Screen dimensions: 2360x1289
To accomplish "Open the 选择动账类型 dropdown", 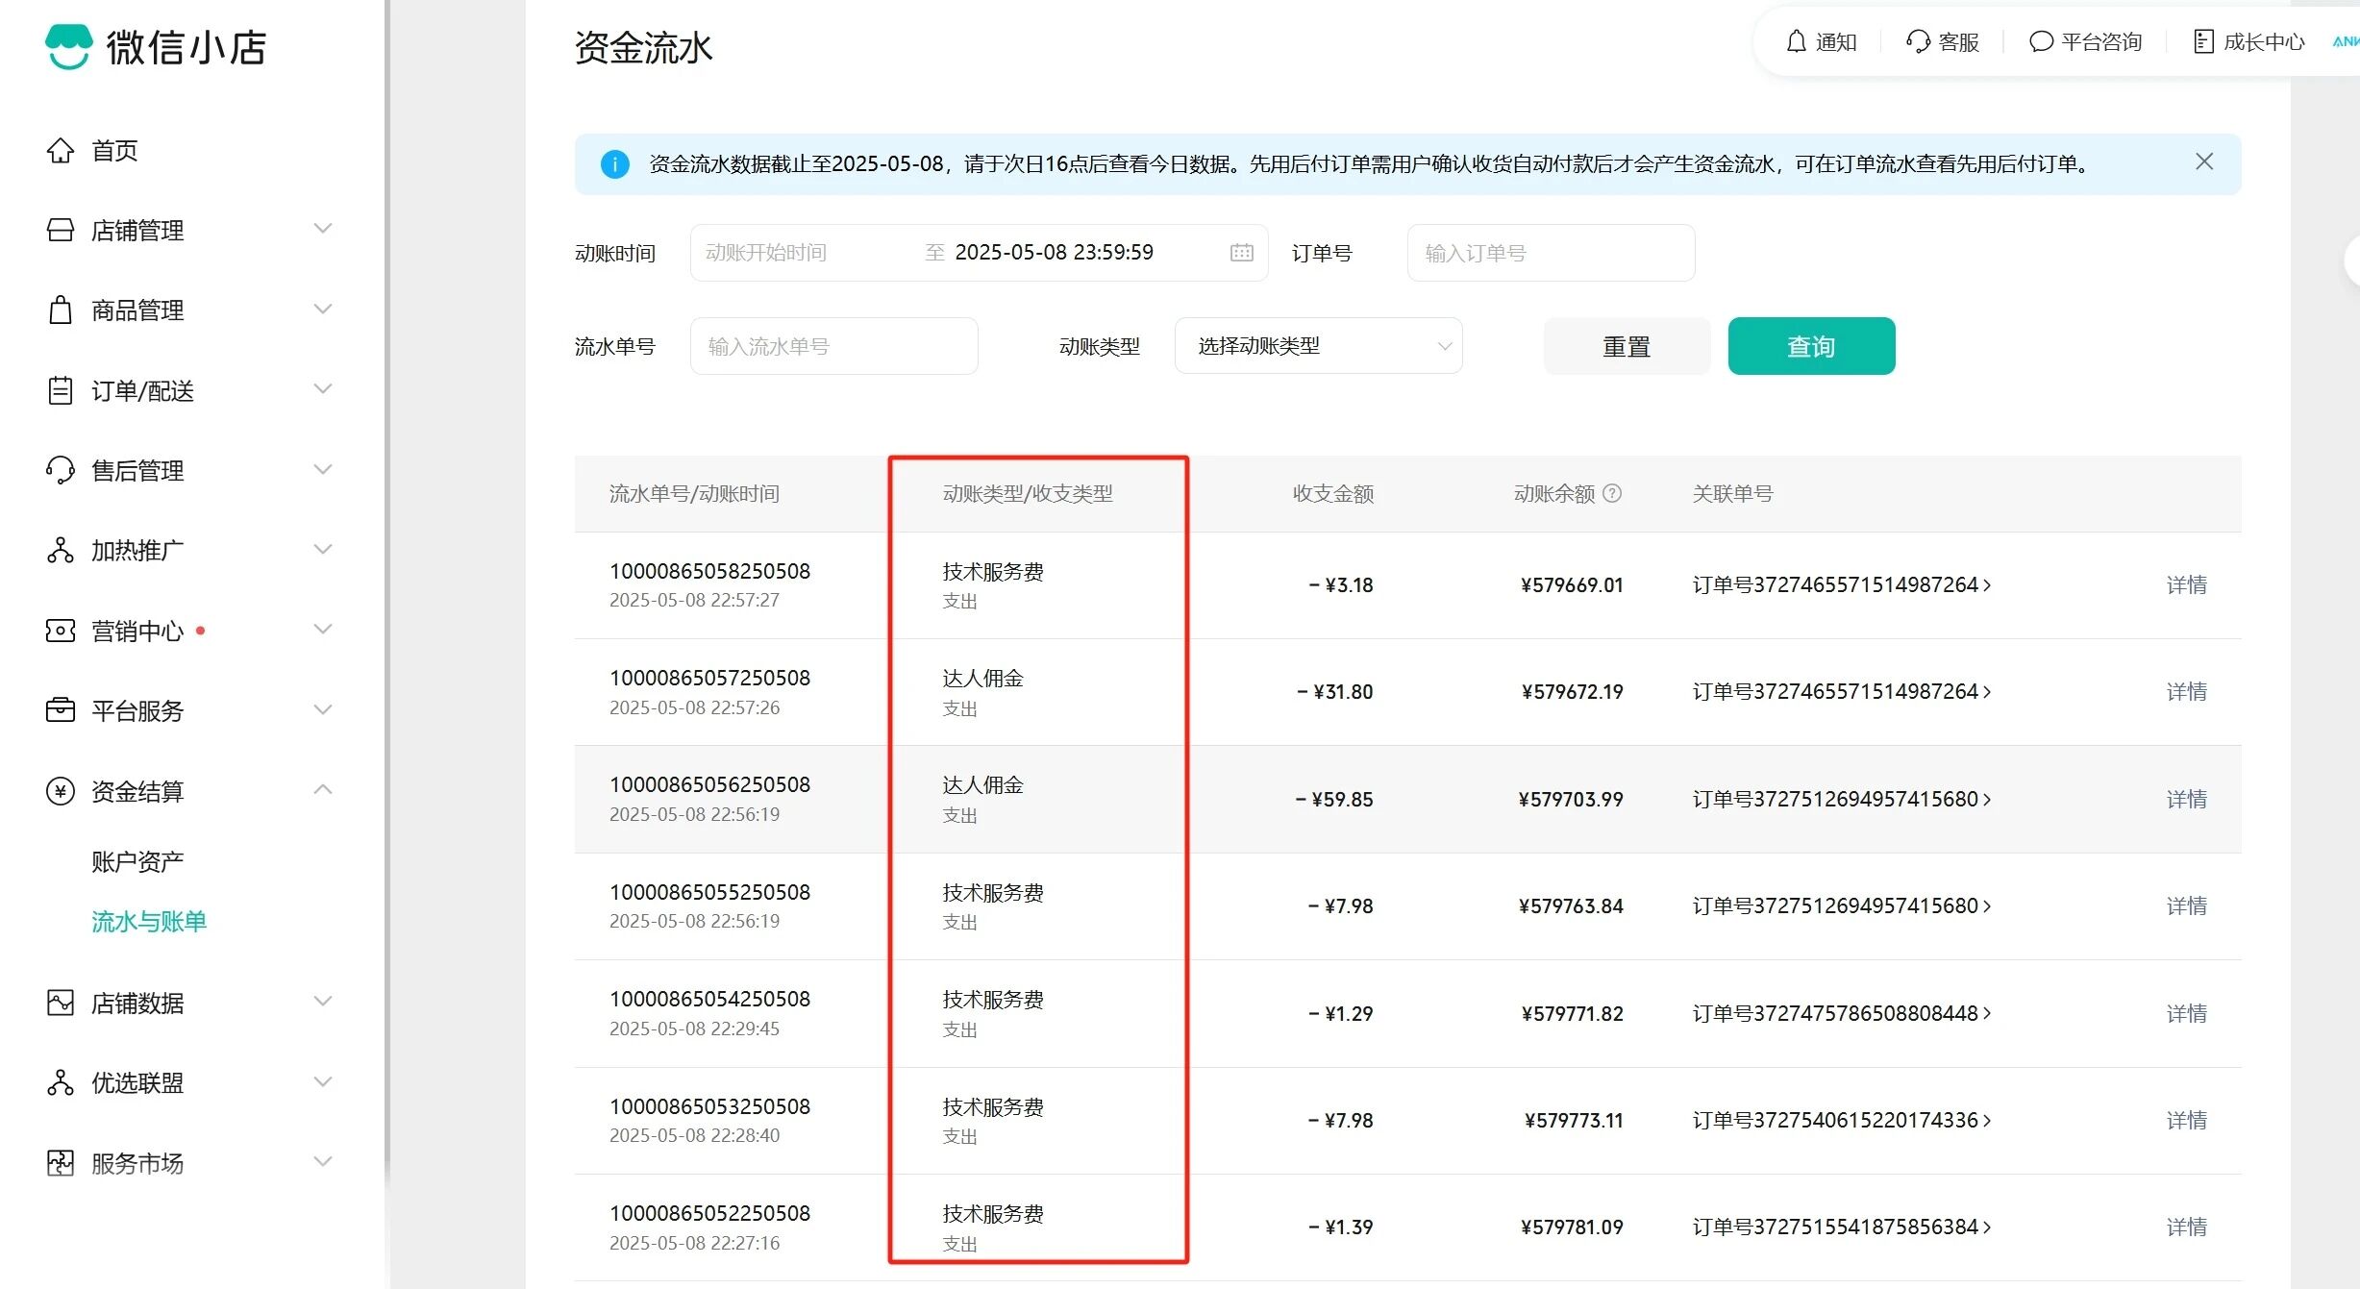I will point(1318,346).
